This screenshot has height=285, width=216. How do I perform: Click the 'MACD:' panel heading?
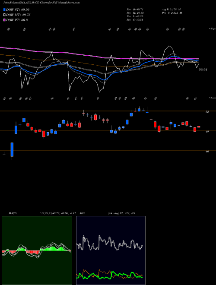coord(13,213)
